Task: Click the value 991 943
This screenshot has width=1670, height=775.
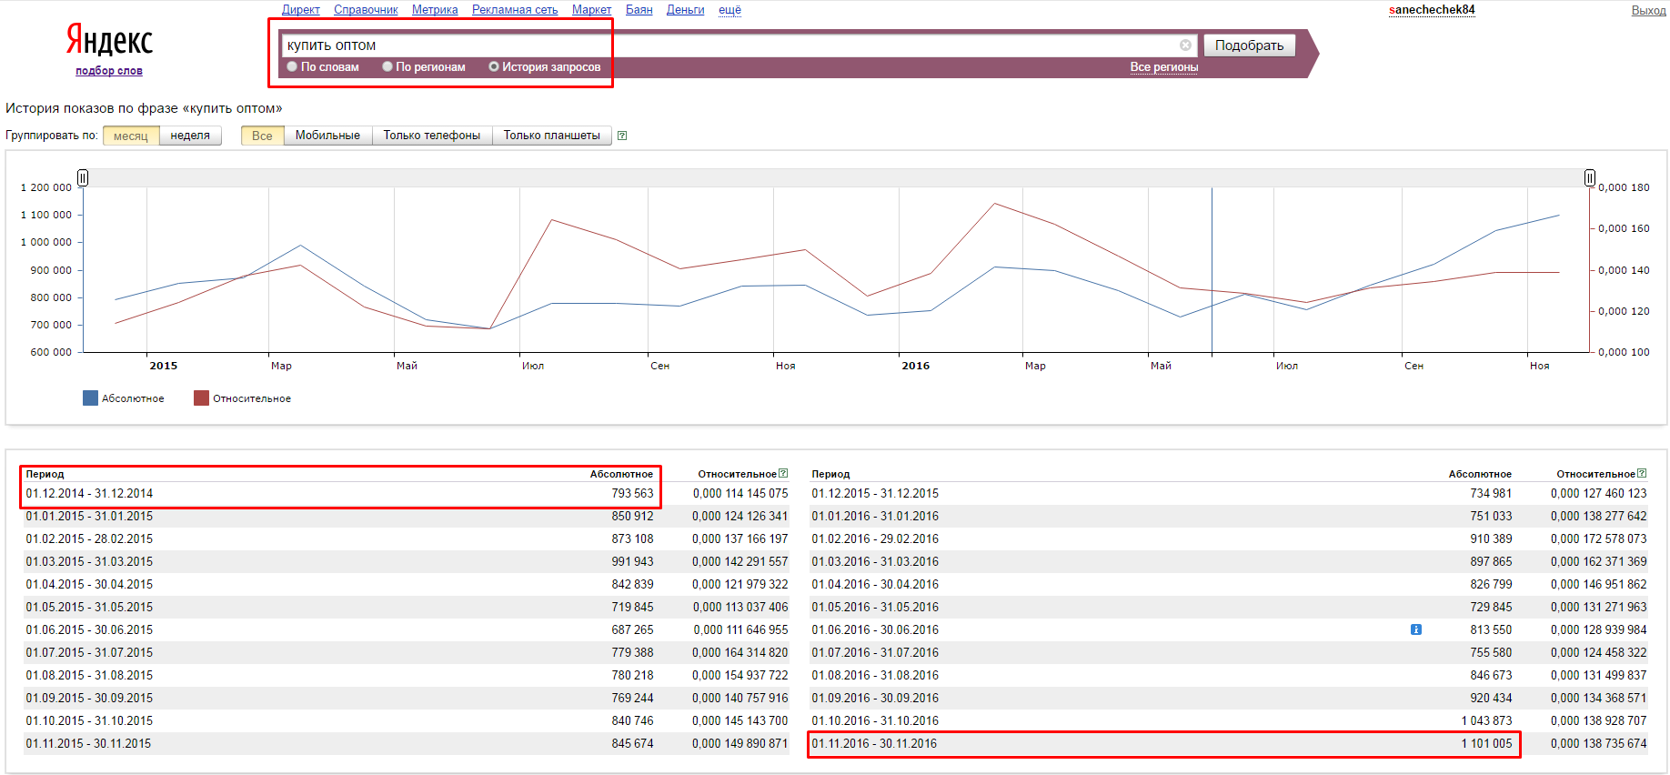Action: [x=632, y=561]
